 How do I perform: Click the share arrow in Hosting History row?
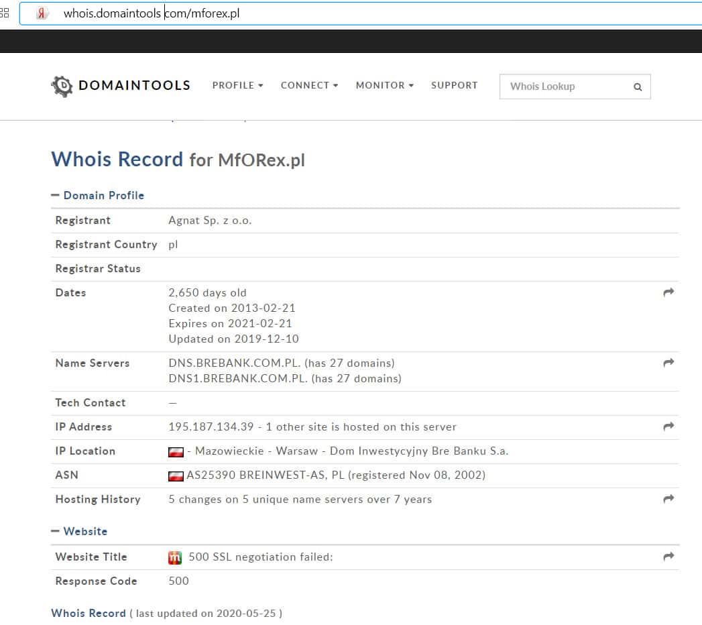(668, 499)
